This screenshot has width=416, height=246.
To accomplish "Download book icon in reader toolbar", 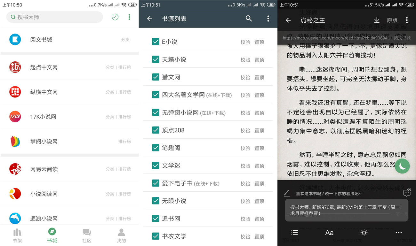I will coord(377,20).
